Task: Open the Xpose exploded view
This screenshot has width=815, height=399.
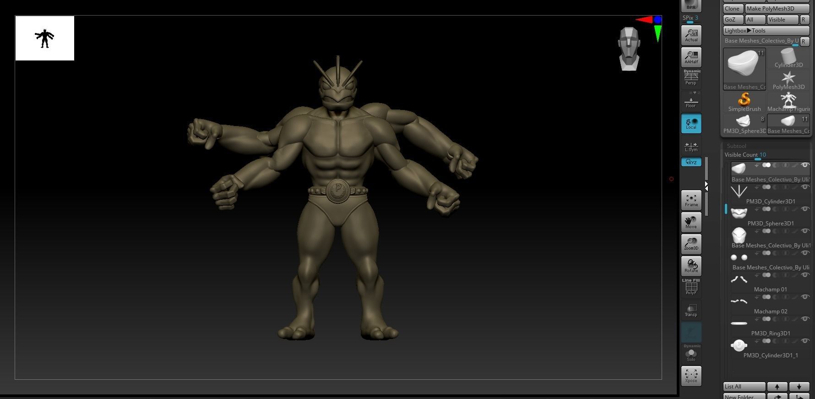Action: click(x=691, y=376)
